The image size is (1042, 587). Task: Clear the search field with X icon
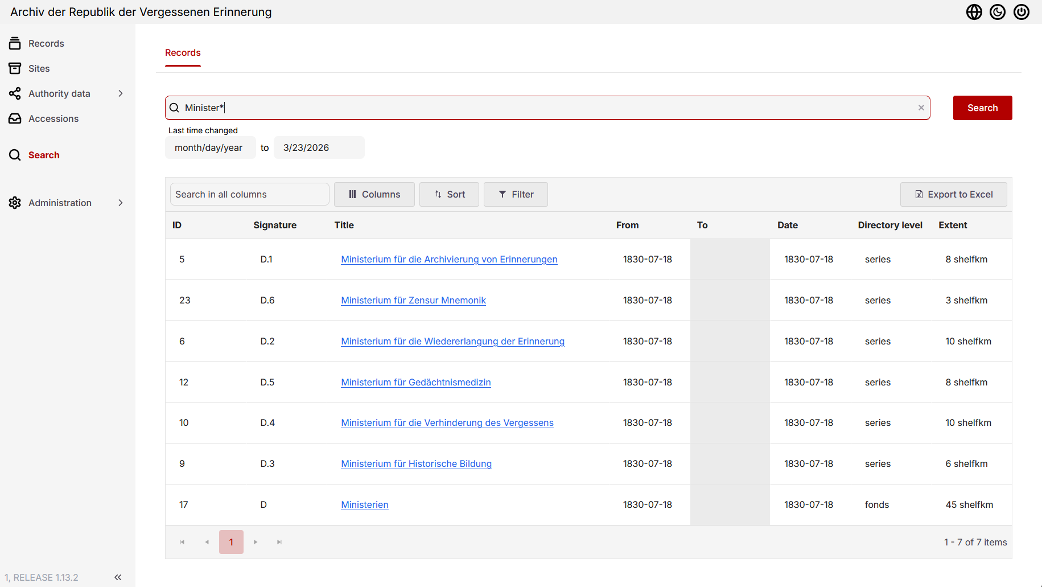point(921,108)
